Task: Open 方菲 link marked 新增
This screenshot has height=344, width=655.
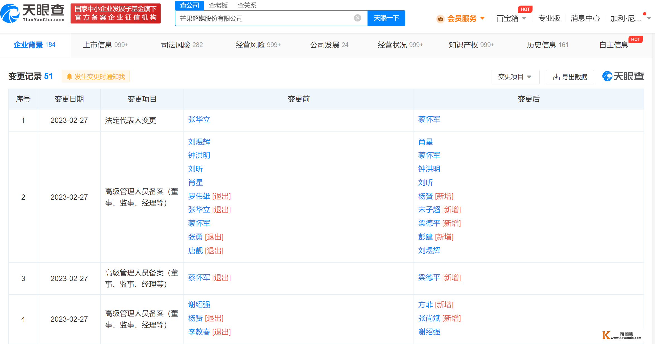Action: (x=426, y=304)
